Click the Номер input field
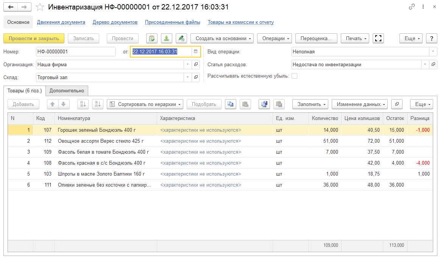440x257 pixels. click(x=76, y=51)
